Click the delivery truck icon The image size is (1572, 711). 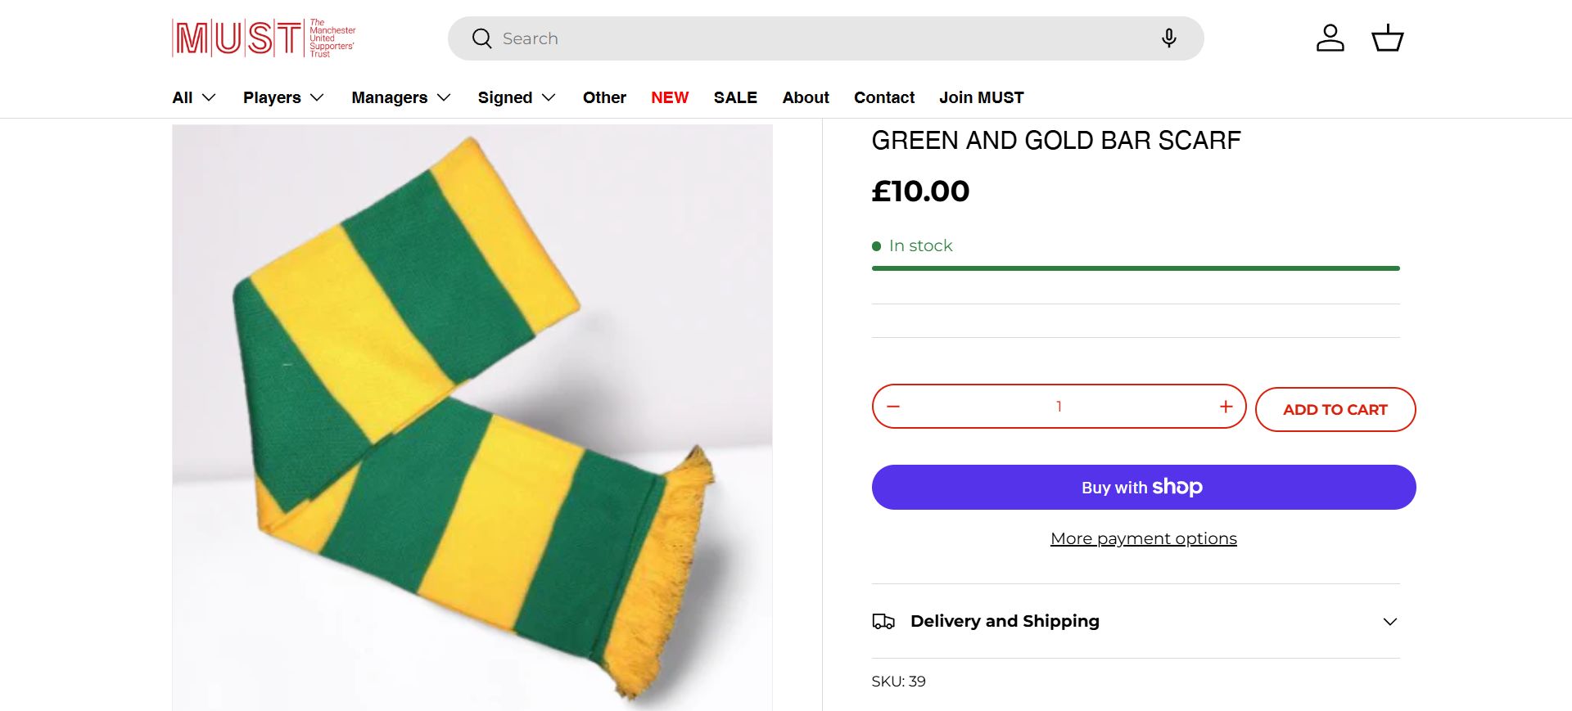click(883, 622)
